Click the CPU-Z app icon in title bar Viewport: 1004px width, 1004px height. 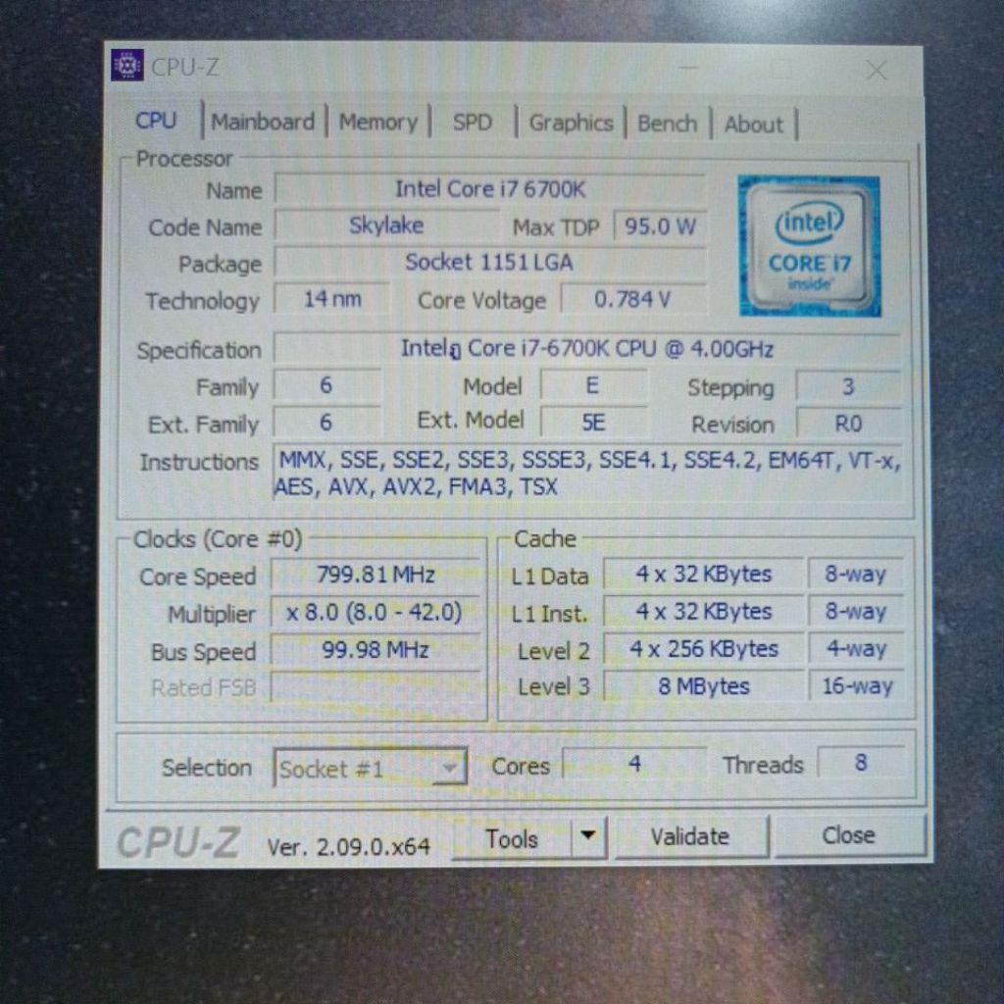[126, 65]
